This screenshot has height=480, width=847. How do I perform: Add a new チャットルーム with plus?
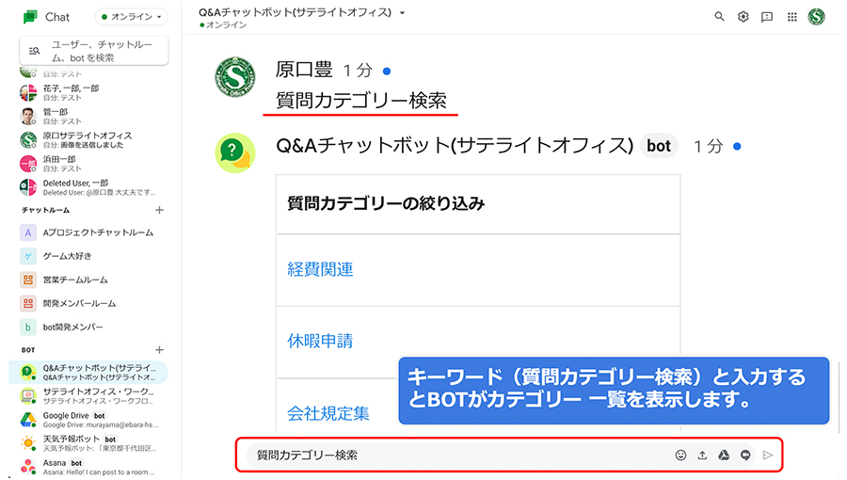159,210
